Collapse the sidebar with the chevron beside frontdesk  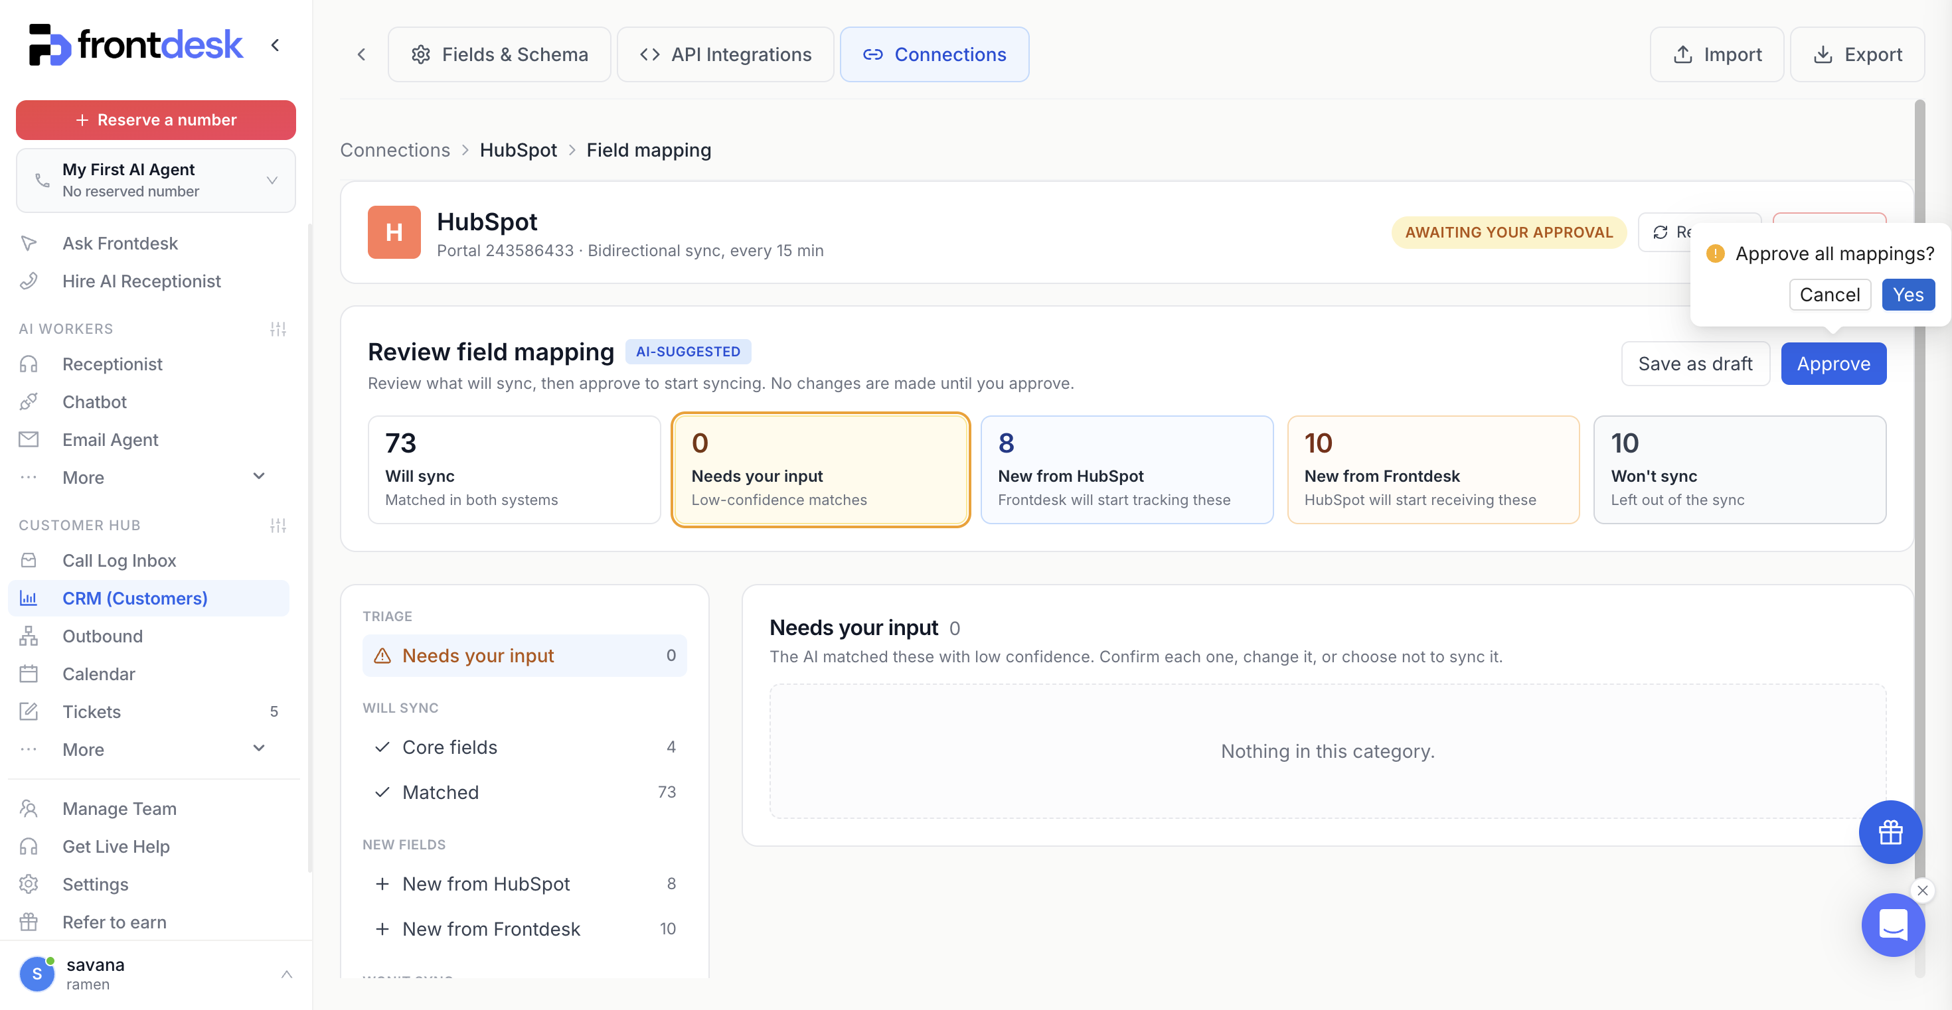click(275, 45)
